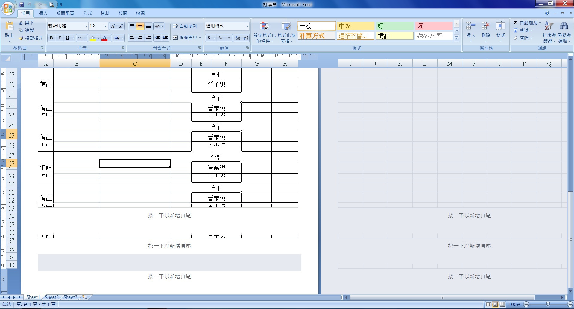This screenshot has width=574, height=309.
Task: Click the 格式 cells button
Action: (x=501, y=31)
